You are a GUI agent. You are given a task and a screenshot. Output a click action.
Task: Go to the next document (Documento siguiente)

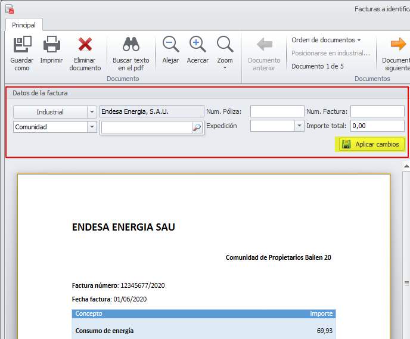397,45
